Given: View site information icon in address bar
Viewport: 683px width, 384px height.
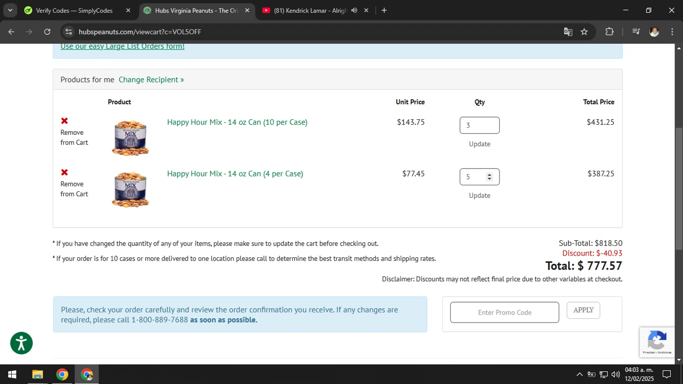Looking at the screenshot, I should tap(69, 31).
